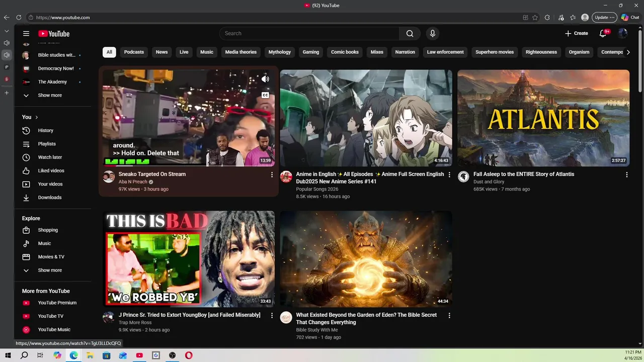644x362 pixels.
Task: Select the Gaming category chip
Action: [x=311, y=52]
